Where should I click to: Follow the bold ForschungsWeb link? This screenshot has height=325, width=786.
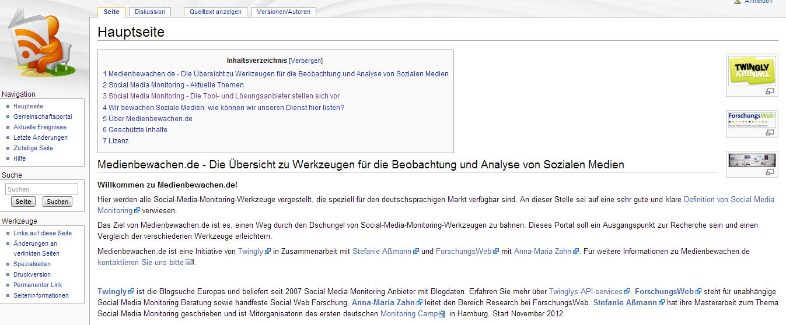tap(668, 291)
